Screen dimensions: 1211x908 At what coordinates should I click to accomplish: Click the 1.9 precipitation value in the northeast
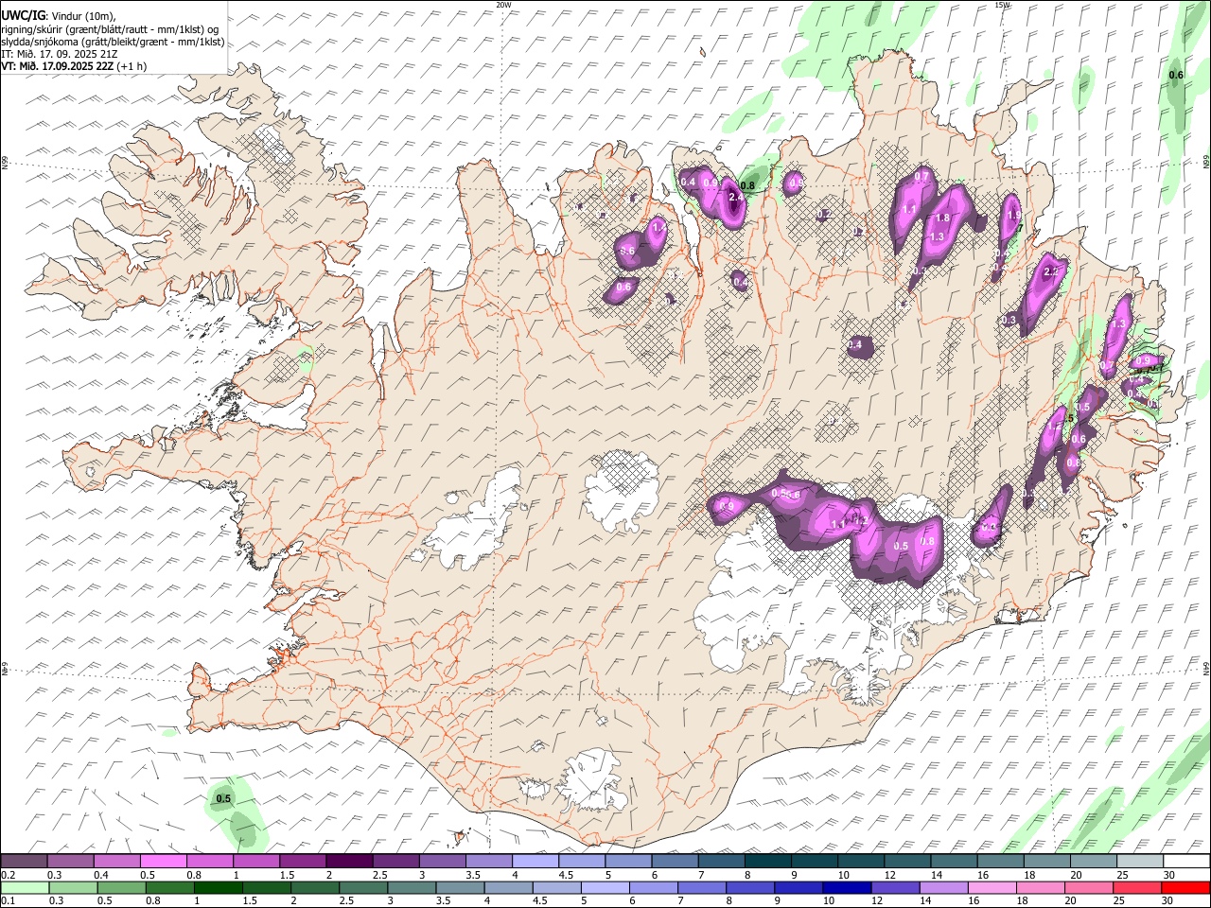(1014, 216)
